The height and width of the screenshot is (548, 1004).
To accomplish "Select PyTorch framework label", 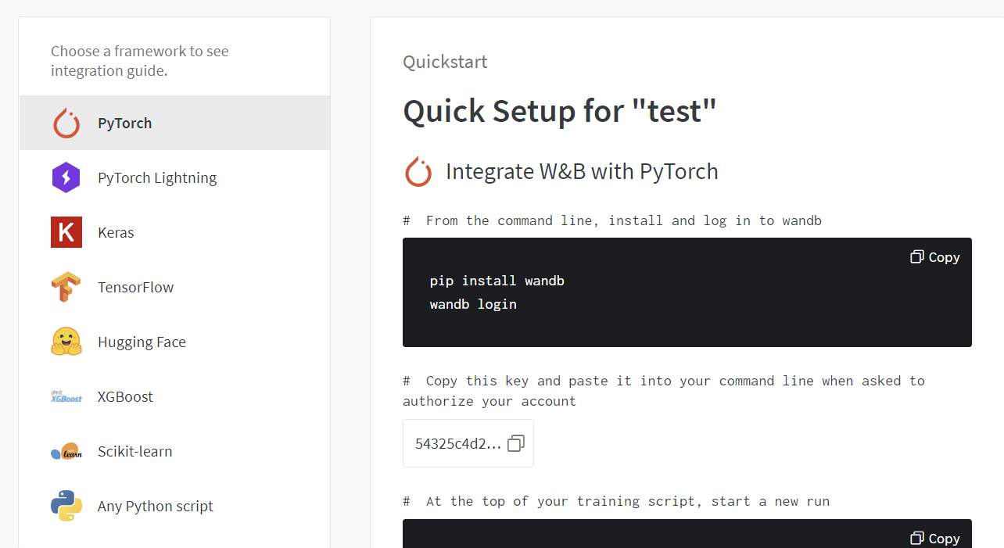I will pyautogui.click(x=125, y=124).
